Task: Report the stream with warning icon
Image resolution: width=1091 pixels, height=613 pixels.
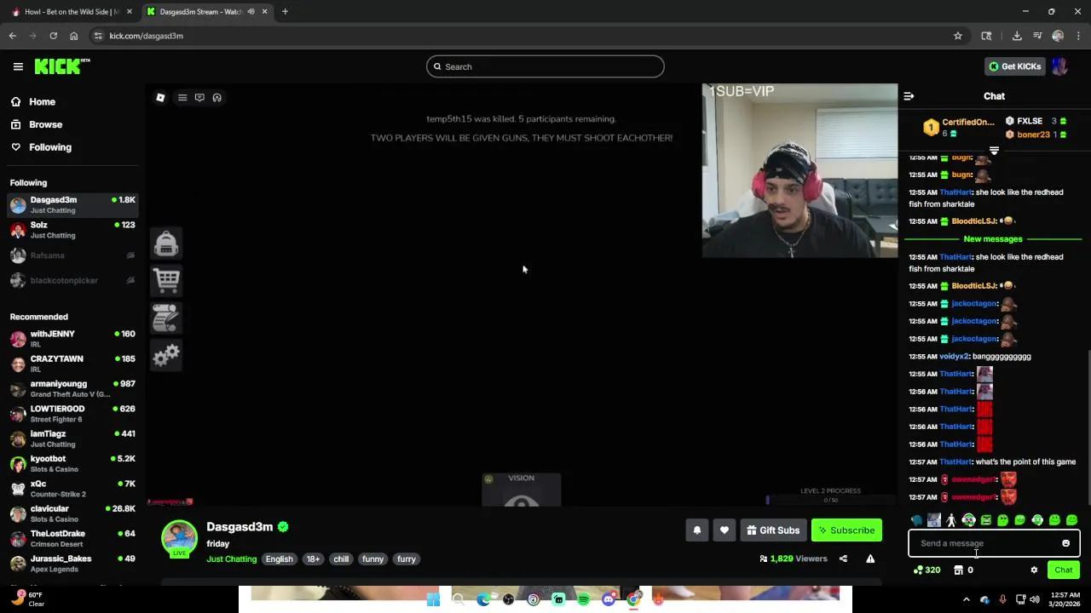Action: (x=870, y=559)
